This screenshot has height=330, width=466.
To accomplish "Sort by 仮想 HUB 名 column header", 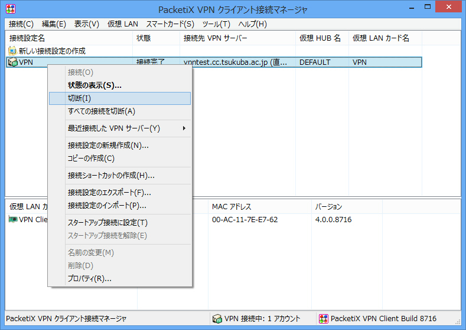I will tap(322, 38).
